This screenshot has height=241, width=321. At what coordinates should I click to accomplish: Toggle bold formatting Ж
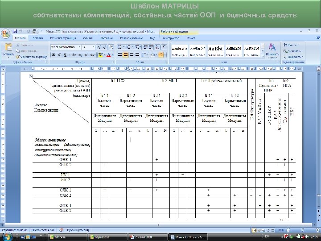pyautogui.click(x=53, y=55)
